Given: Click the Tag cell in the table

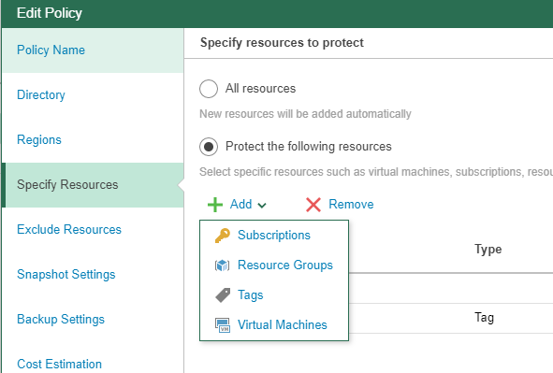Looking at the screenshot, I should pyautogui.click(x=484, y=317).
